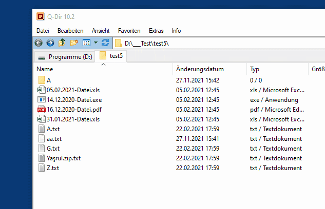Click the text file icon of G.txt
The image size is (325, 209).
pos(42,148)
